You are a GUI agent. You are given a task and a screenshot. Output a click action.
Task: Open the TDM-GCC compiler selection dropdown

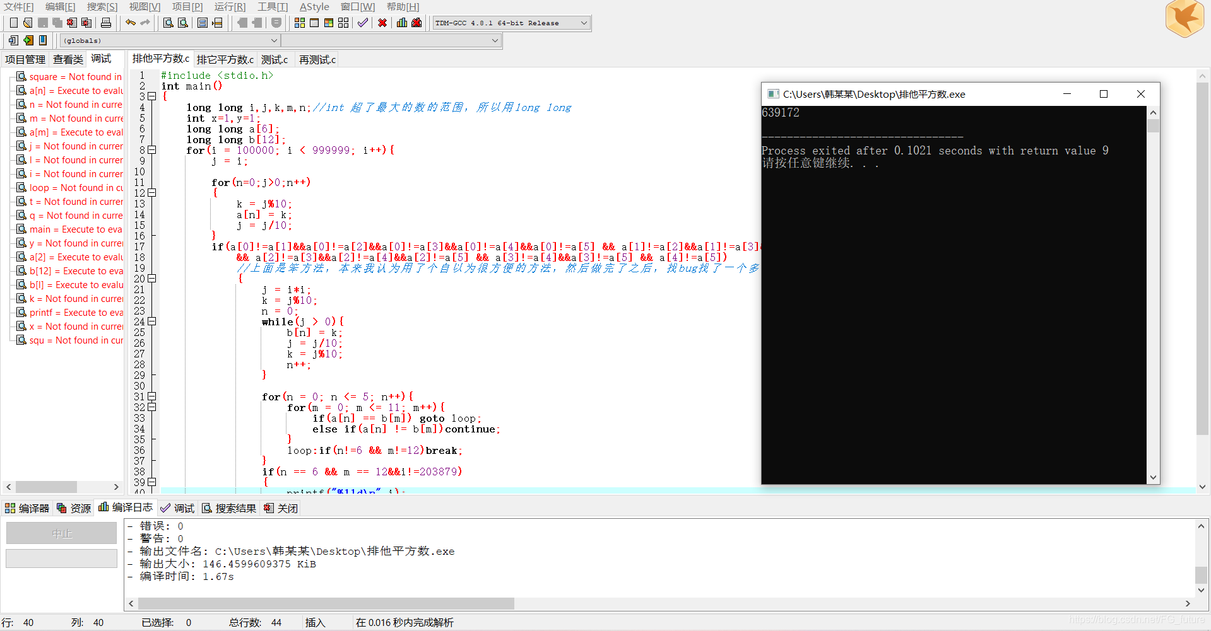[x=512, y=23]
